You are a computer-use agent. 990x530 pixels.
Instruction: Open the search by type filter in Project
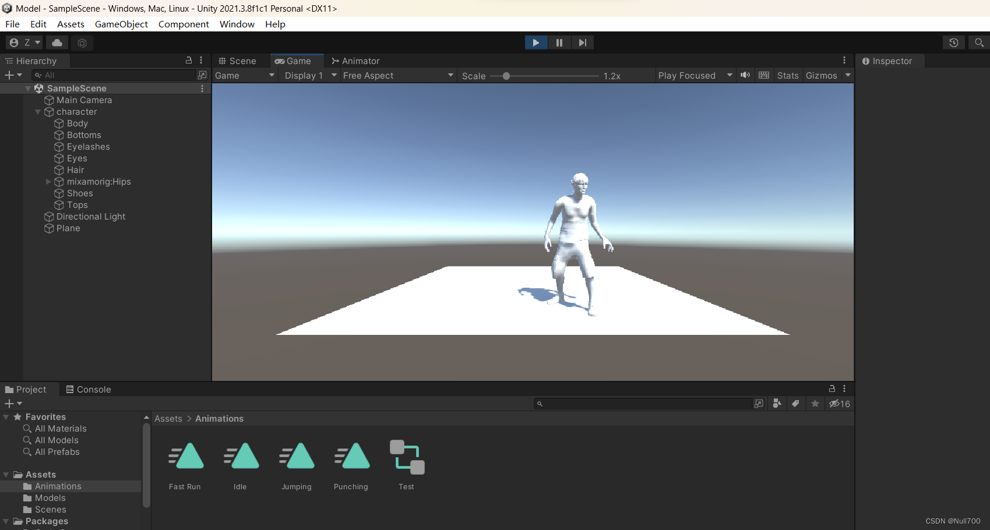pyautogui.click(x=777, y=403)
